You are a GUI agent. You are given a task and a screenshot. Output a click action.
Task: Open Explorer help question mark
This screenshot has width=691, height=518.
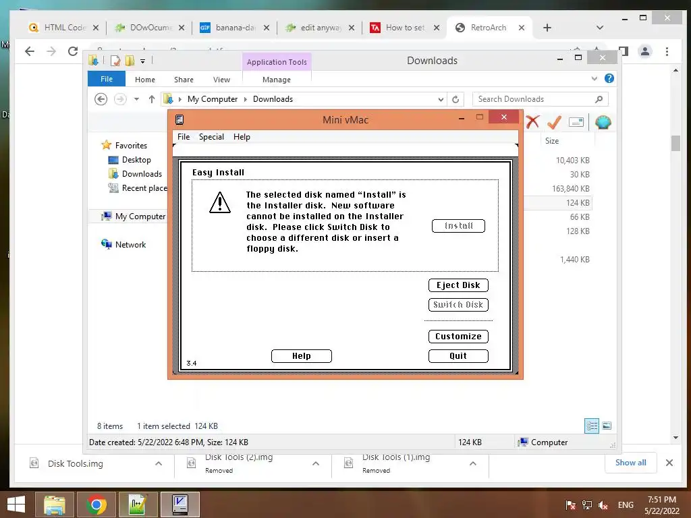click(609, 78)
